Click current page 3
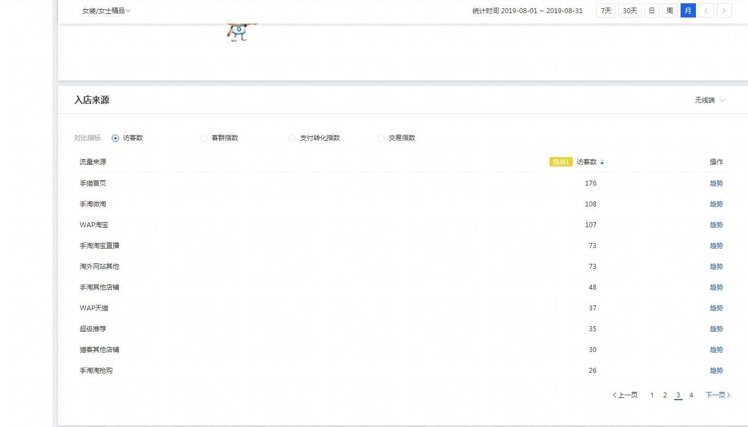 click(678, 395)
